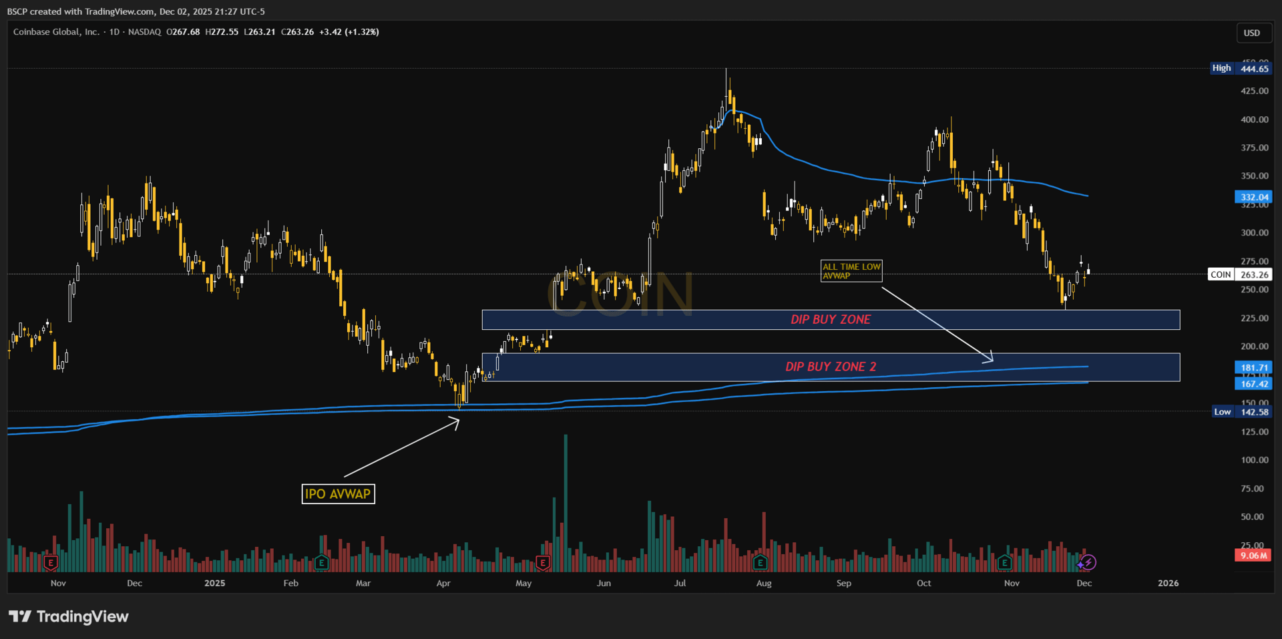Screen dimensions: 1282x639
Task: Open the green earnings marker near August
Action: [x=760, y=563]
